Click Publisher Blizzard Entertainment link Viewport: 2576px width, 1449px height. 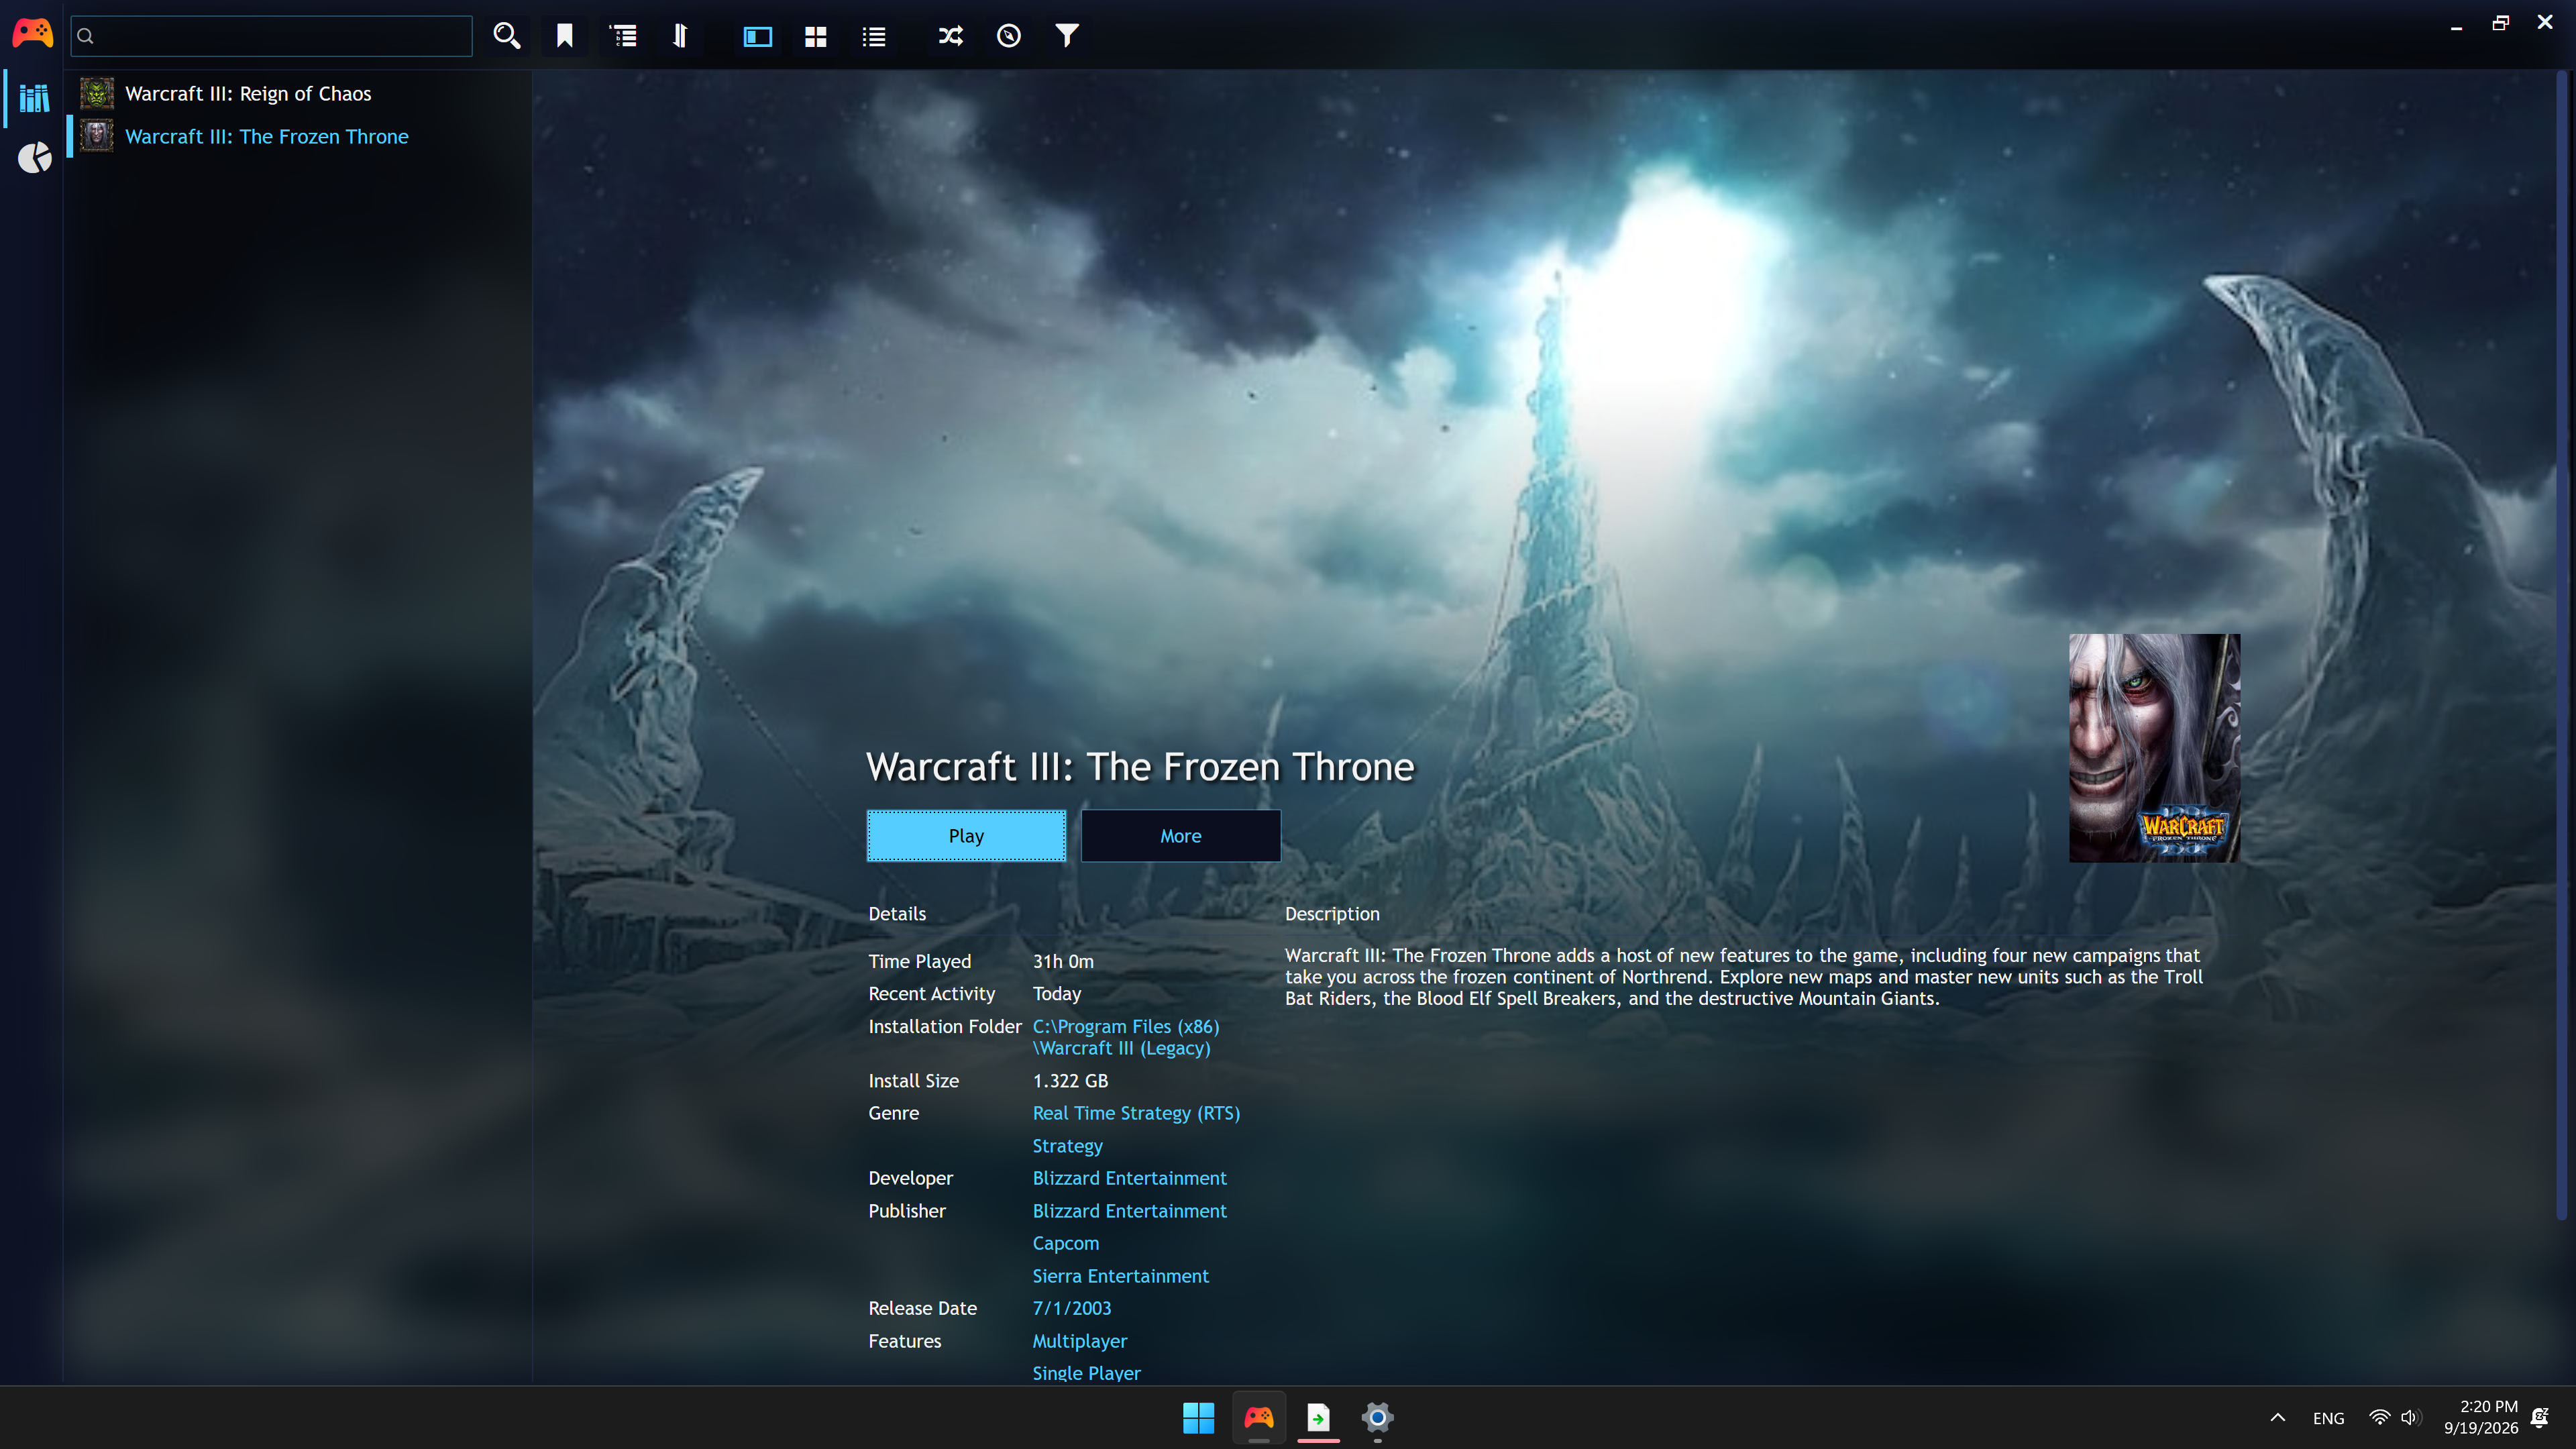point(1129,1211)
